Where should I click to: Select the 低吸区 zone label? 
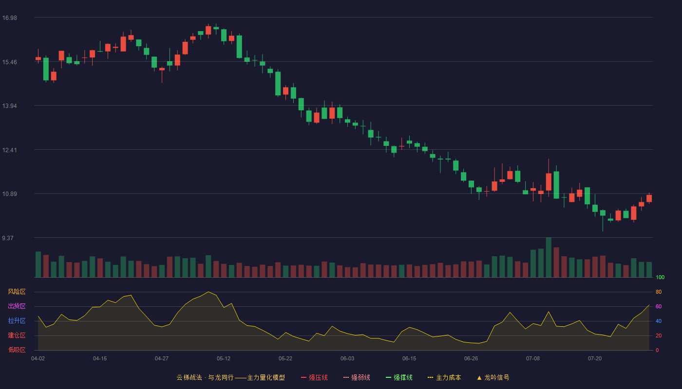point(17,350)
